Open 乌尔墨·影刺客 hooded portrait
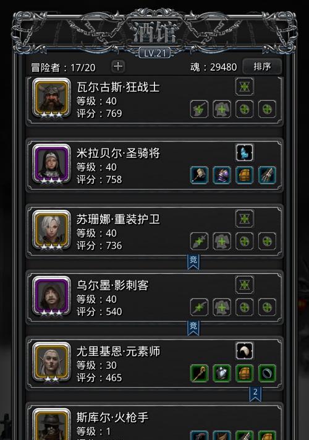 51,295
